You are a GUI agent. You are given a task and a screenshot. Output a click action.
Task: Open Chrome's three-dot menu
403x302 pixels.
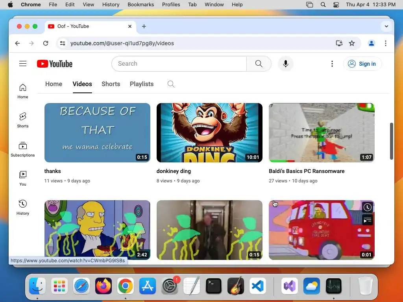386,43
